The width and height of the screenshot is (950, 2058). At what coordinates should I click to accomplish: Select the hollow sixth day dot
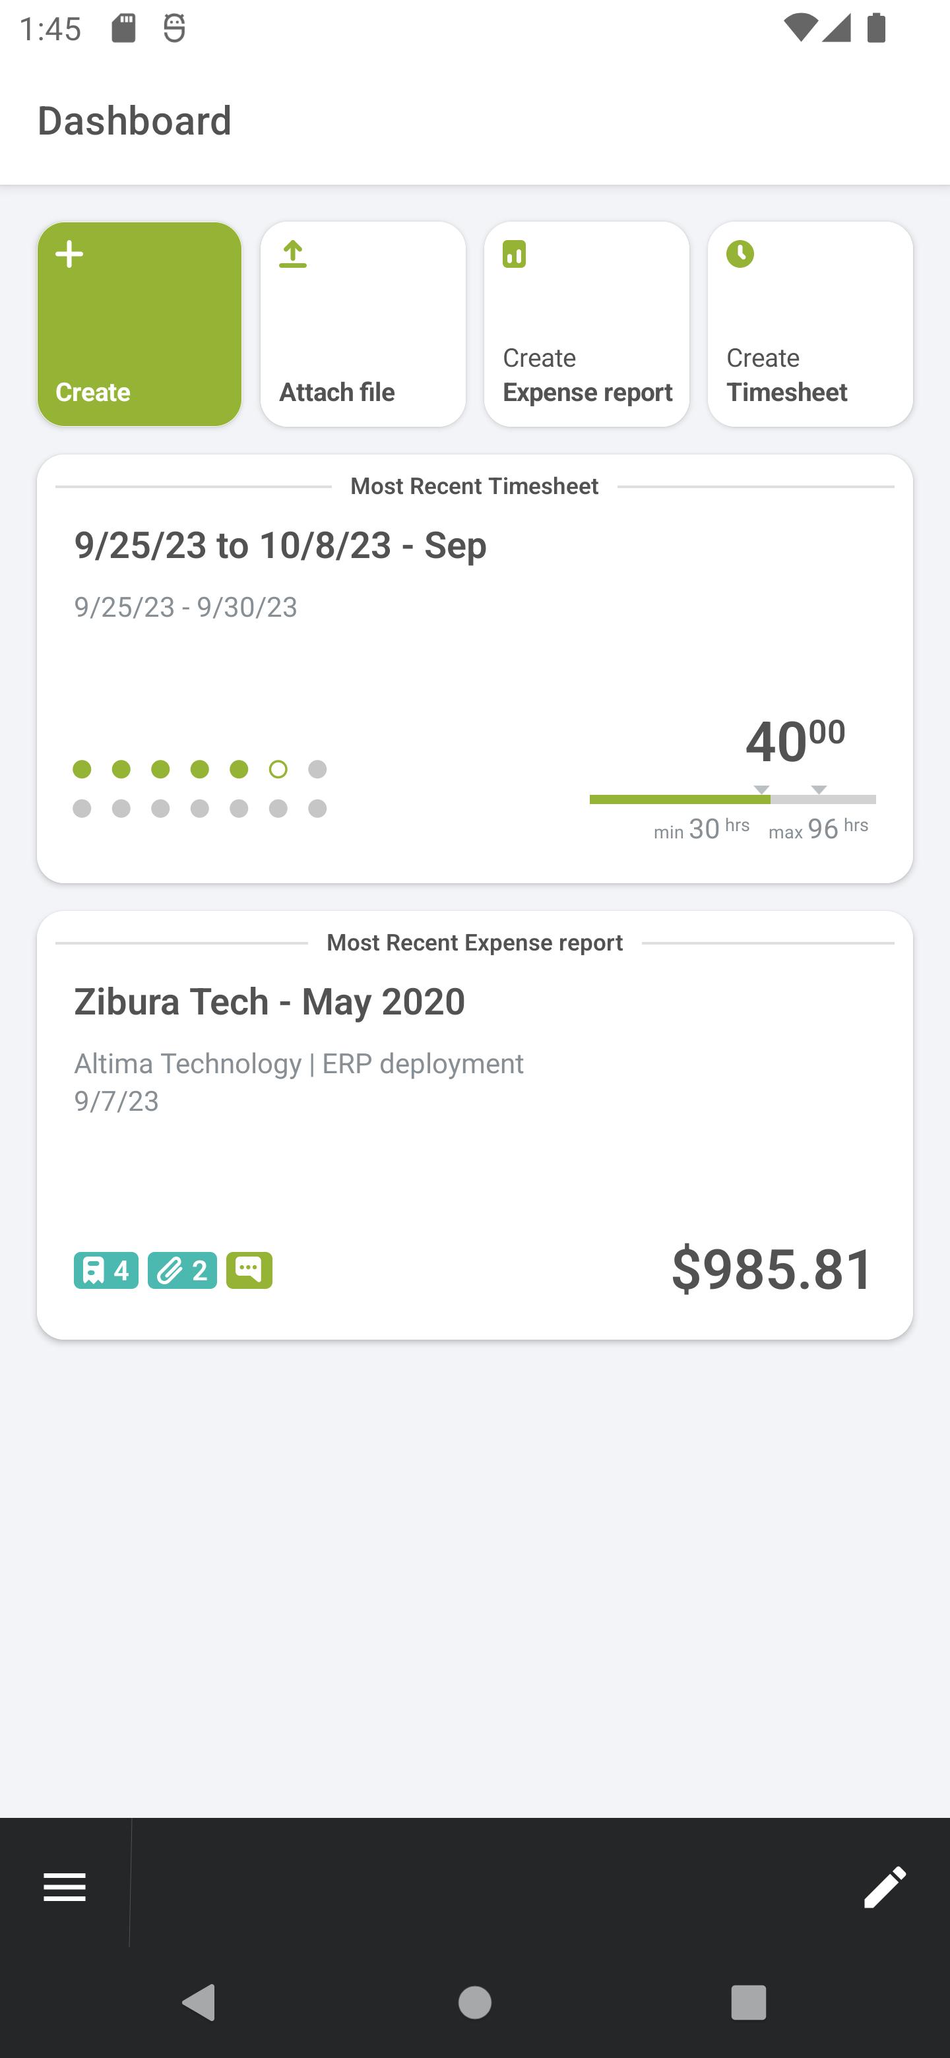pos(278,769)
